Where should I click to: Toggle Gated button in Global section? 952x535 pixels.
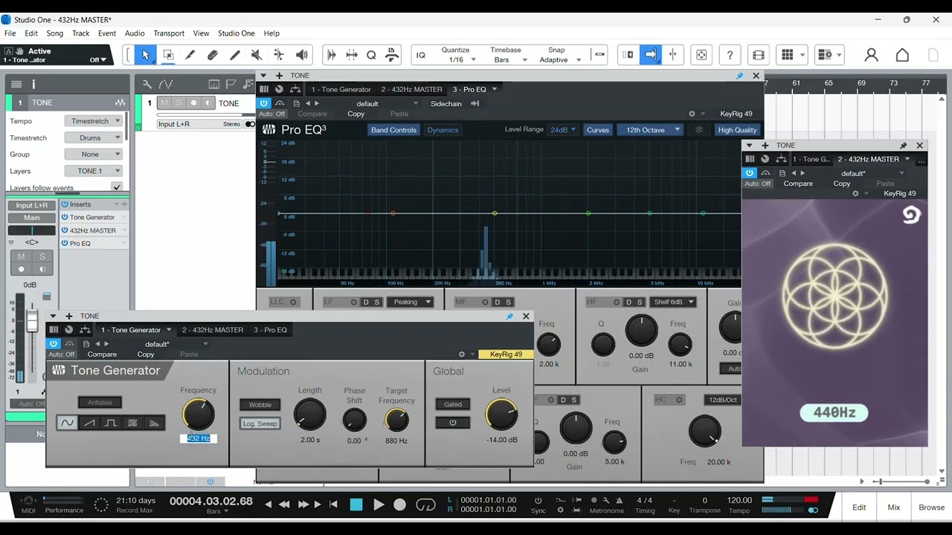click(453, 404)
